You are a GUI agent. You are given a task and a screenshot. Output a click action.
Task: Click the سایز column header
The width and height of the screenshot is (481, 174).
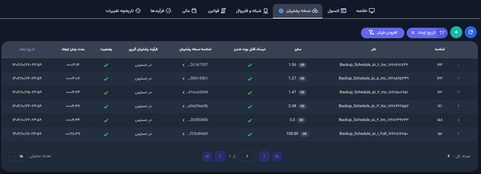tap(298, 49)
